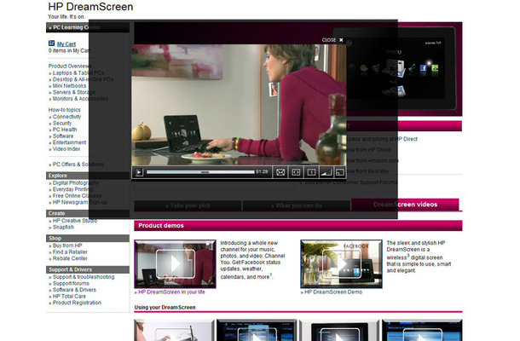The height and width of the screenshot is (341, 520).
Task: Open Support & troubleshooting link
Action: 84,277
